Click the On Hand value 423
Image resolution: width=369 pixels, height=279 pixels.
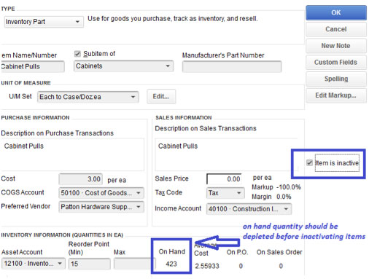(171, 264)
